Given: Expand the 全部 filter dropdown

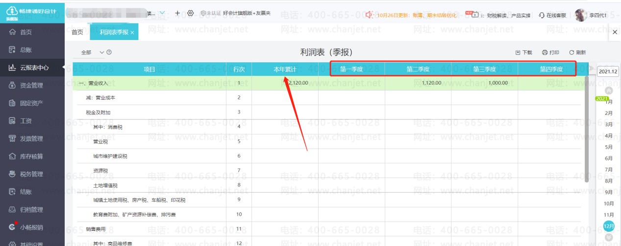Looking at the screenshot, I should pyautogui.click(x=102, y=52).
